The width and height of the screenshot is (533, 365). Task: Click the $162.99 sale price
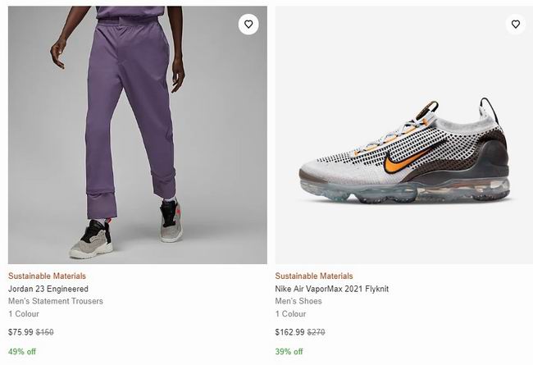click(289, 332)
